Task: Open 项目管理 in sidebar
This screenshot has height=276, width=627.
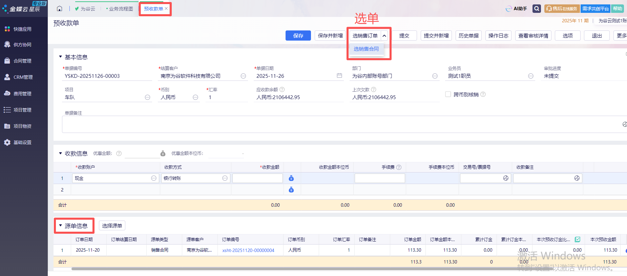Action: click(22, 110)
